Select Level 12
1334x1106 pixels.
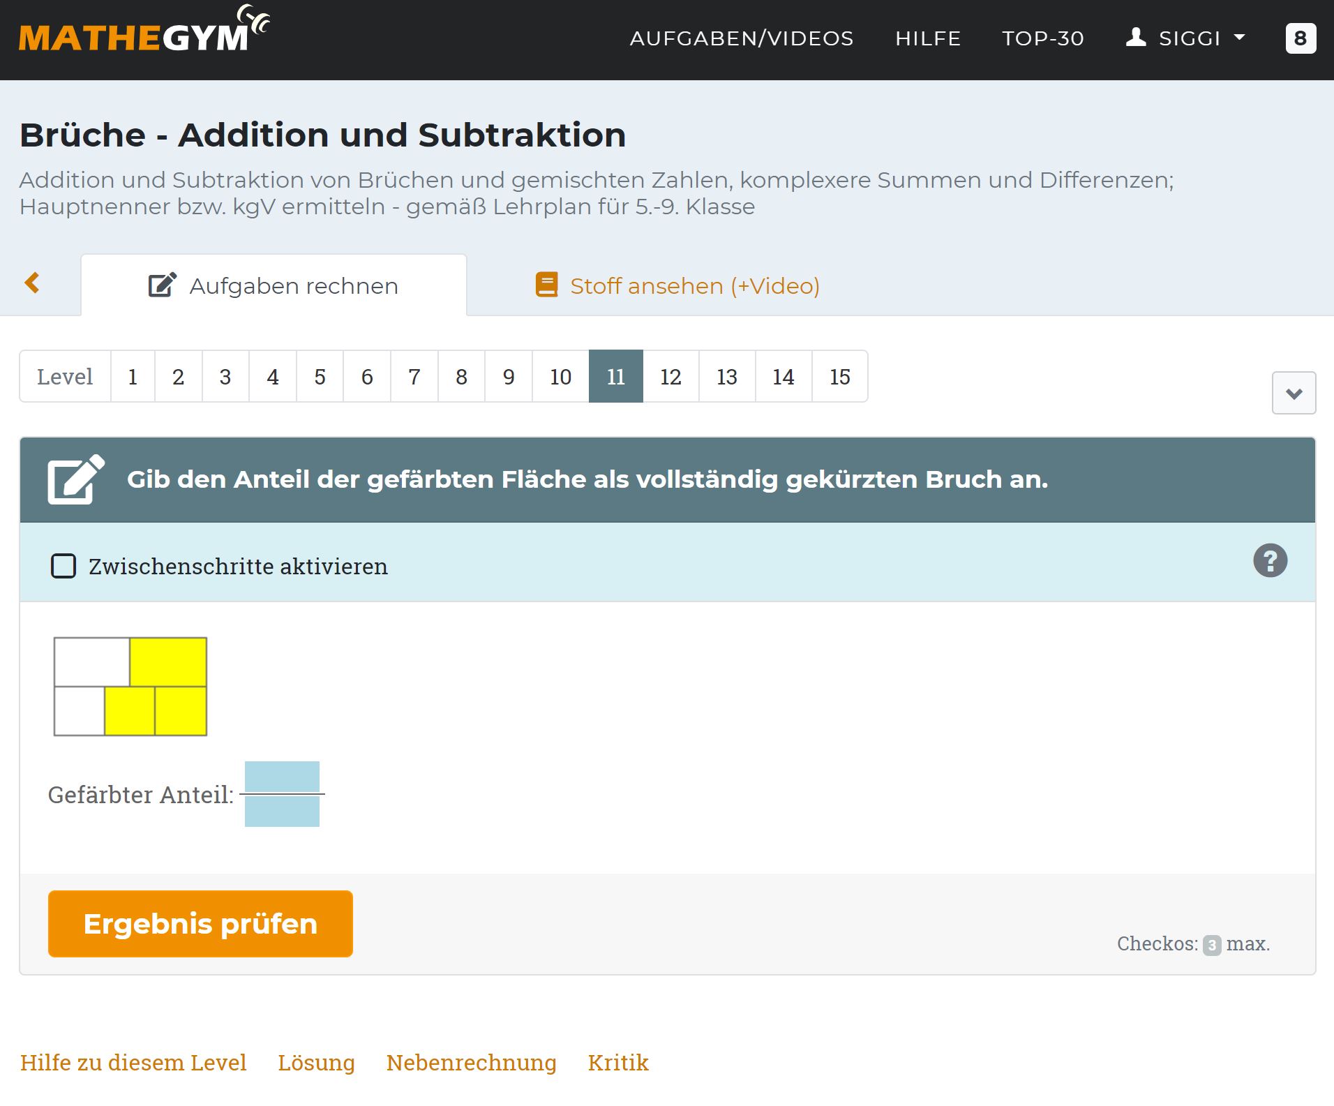click(670, 377)
